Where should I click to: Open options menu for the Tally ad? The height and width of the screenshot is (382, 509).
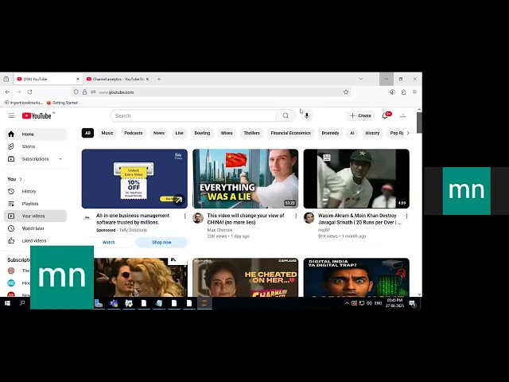(x=185, y=216)
